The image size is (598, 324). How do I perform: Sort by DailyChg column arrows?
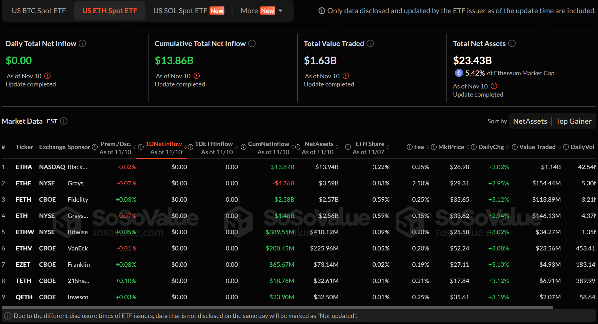pyautogui.click(x=507, y=147)
